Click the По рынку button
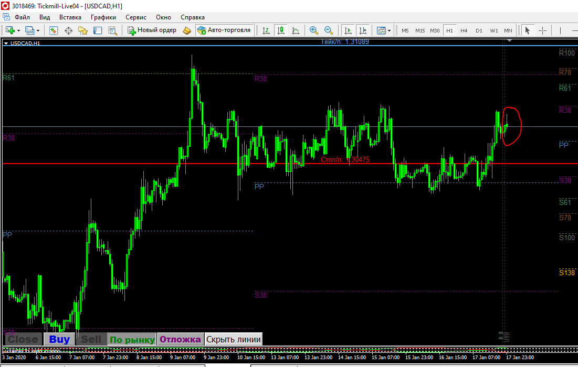 coord(132,339)
